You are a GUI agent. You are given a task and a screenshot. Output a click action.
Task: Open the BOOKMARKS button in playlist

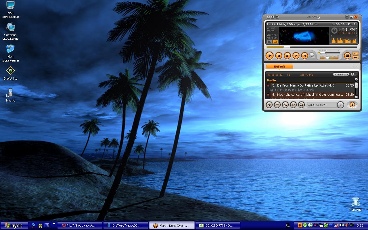pyautogui.click(x=341, y=74)
